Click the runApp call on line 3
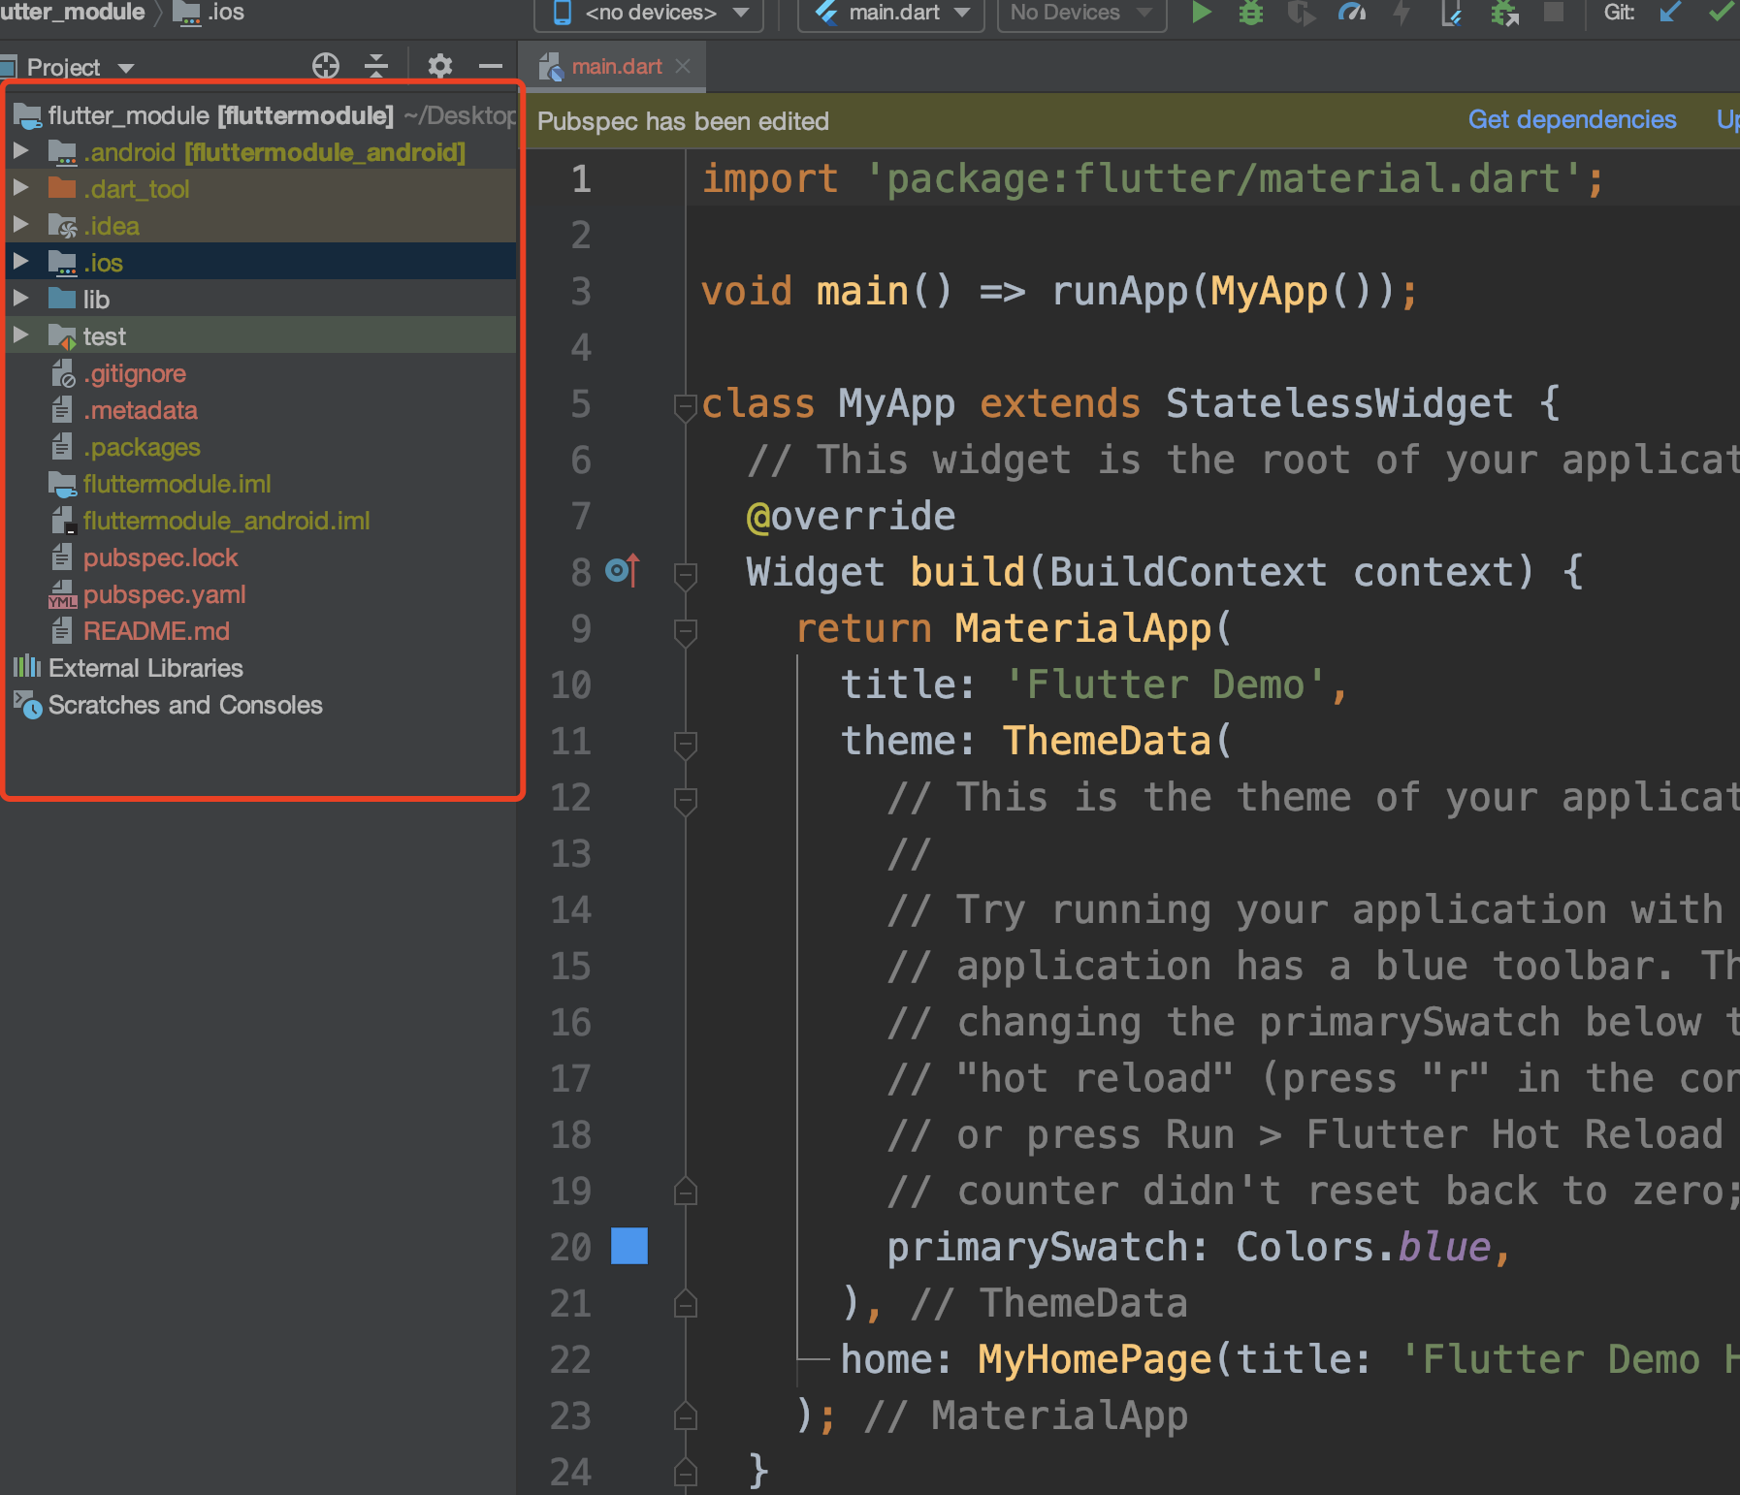 click(1120, 292)
